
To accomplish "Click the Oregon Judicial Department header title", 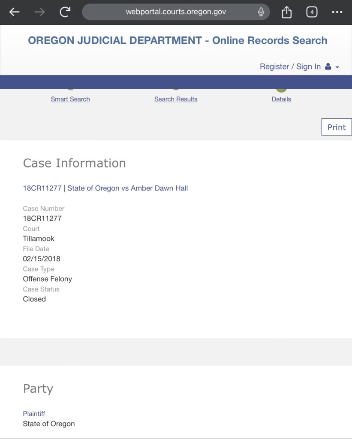I will pyautogui.click(x=178, y=40).
